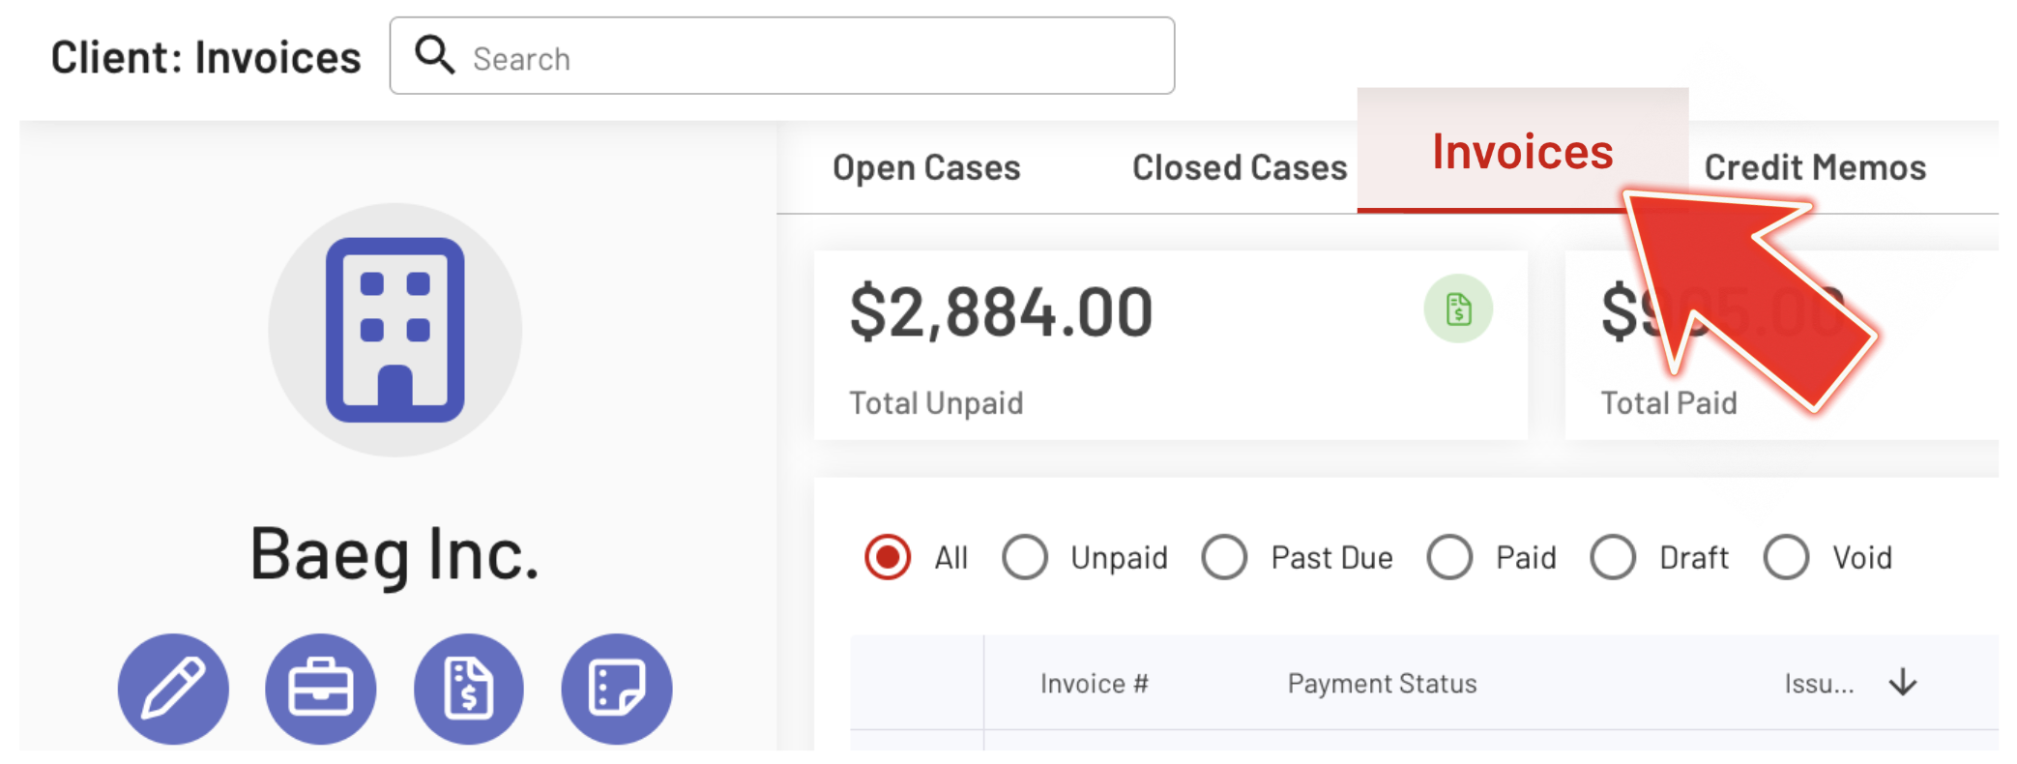Go to the Credit Memos tab
The width and height of the screenshot is (2017, 764).
[x=1815, y=167]
